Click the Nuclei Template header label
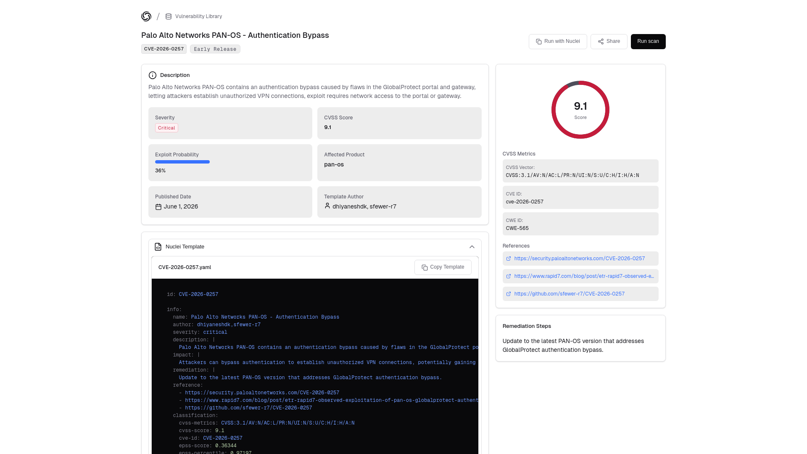 tap(185, 247)
